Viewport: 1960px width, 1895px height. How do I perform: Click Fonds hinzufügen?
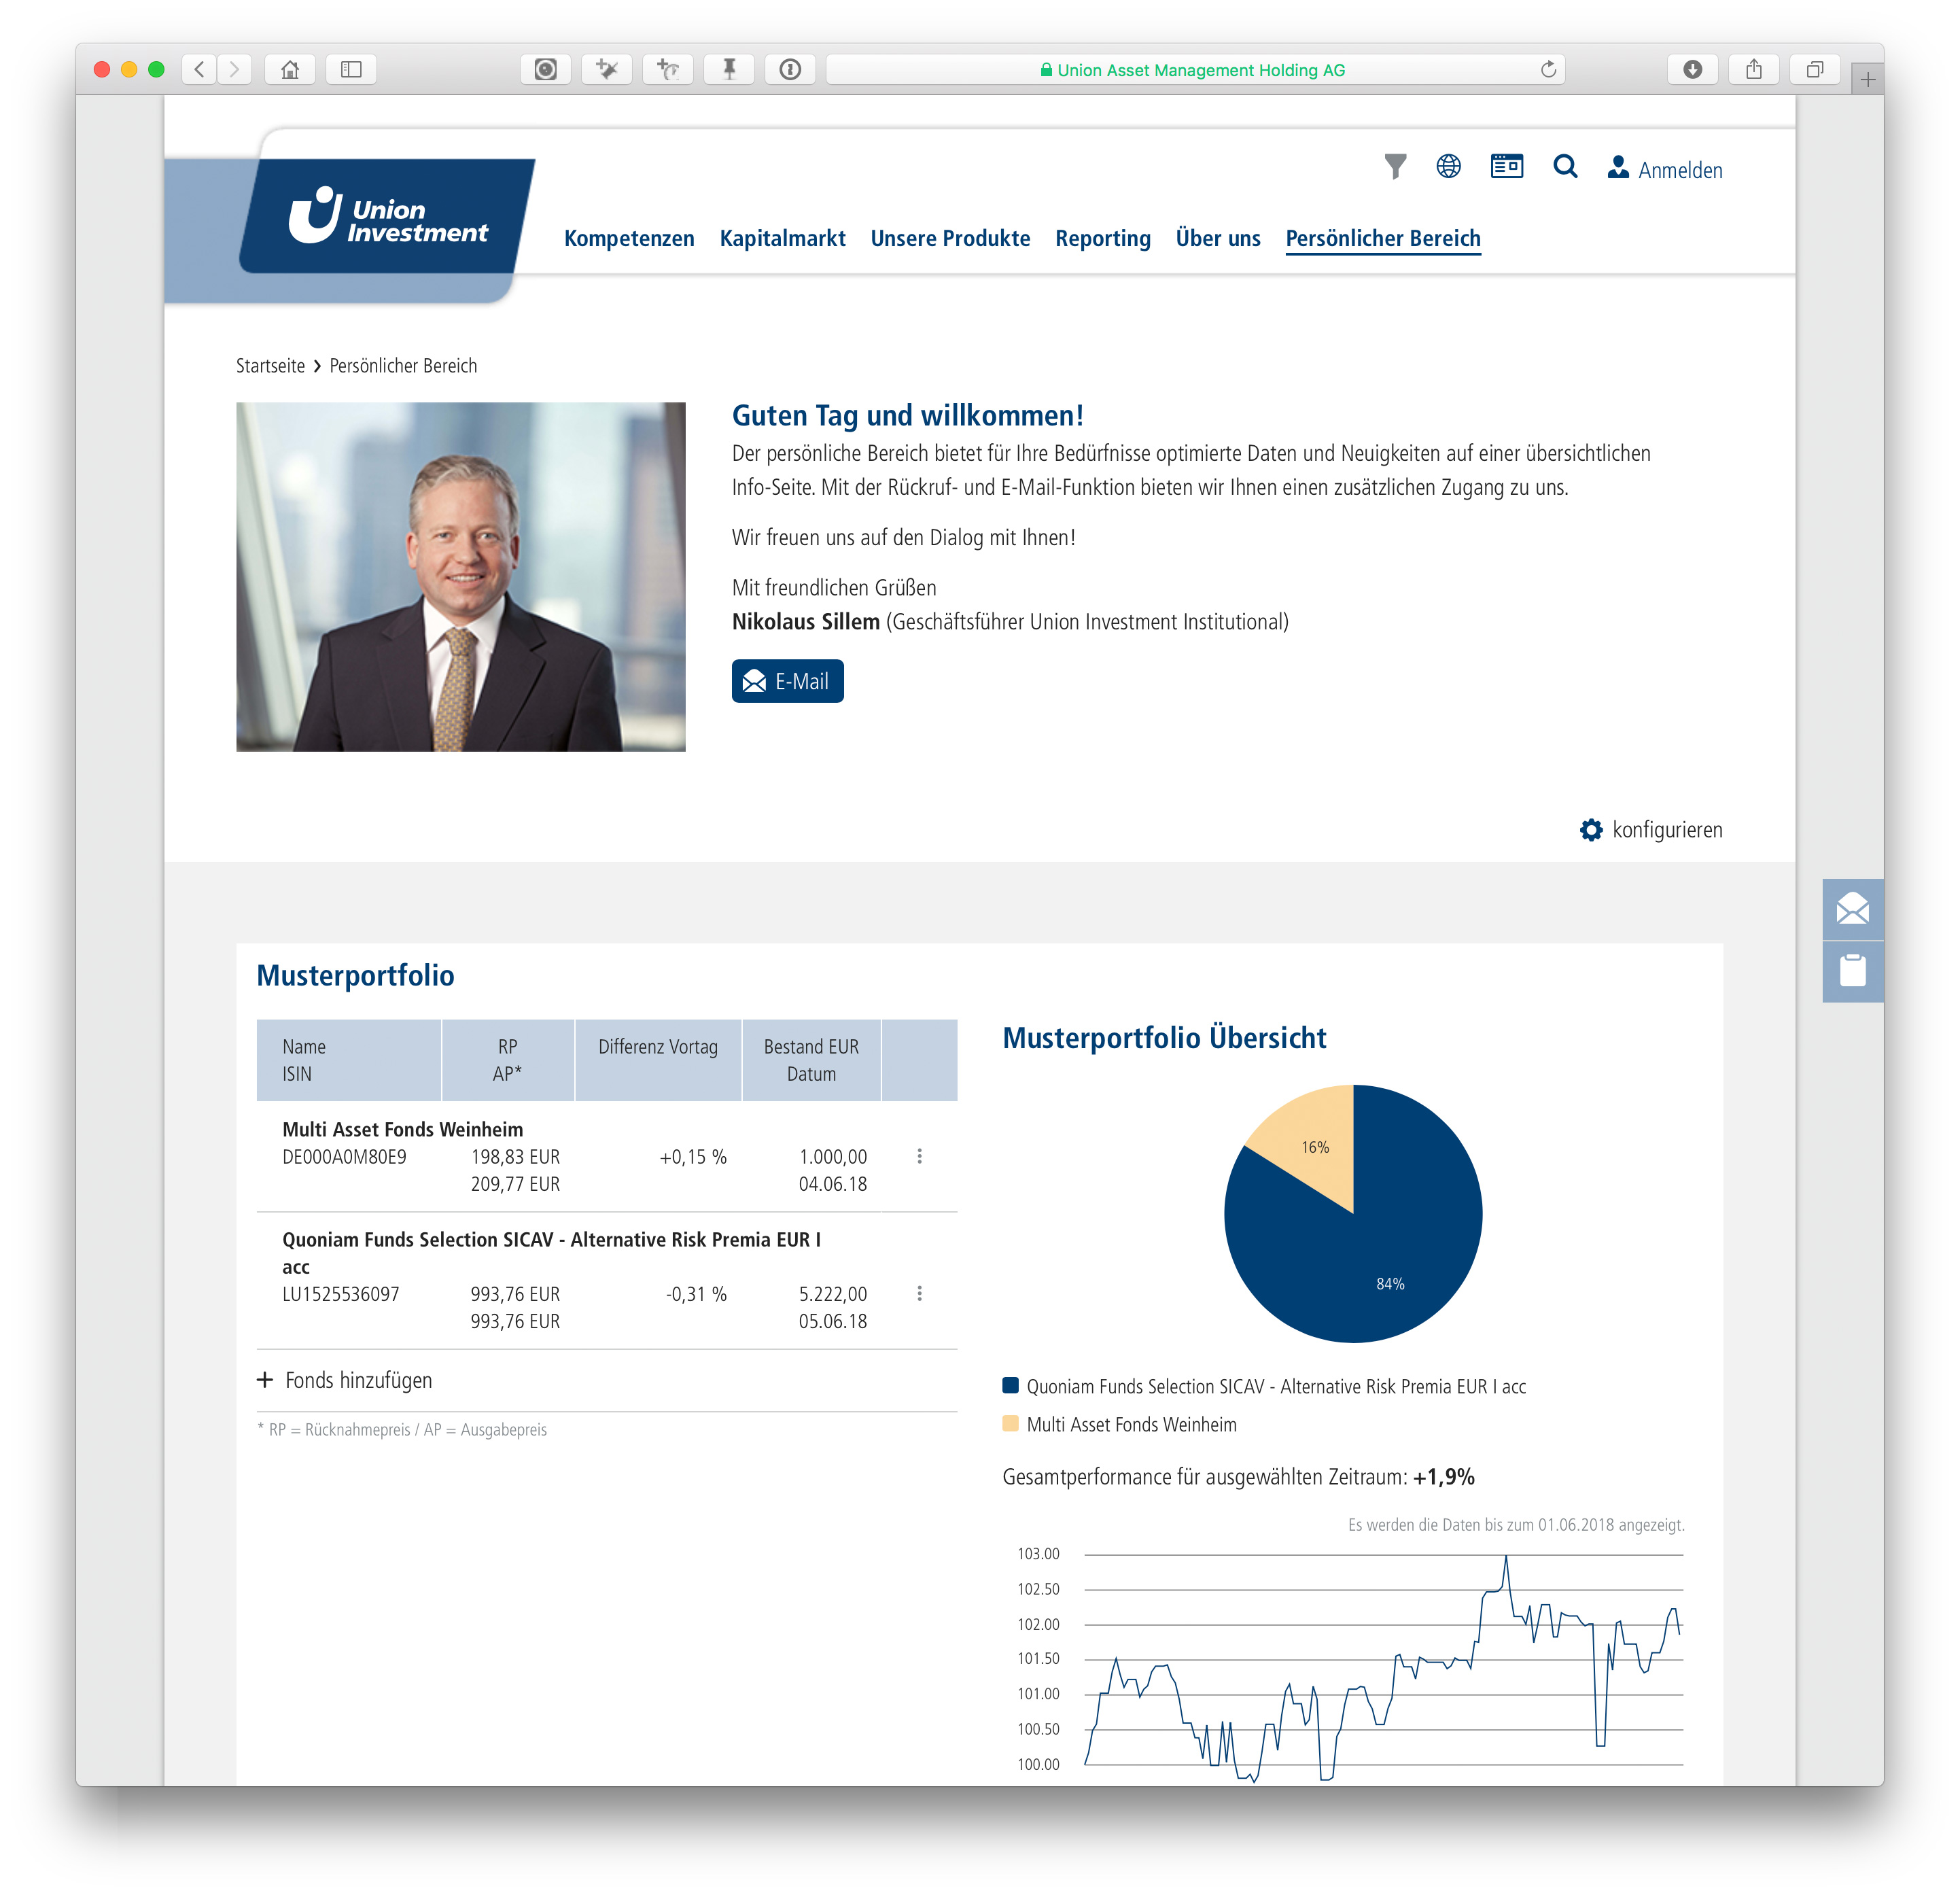345,1380
